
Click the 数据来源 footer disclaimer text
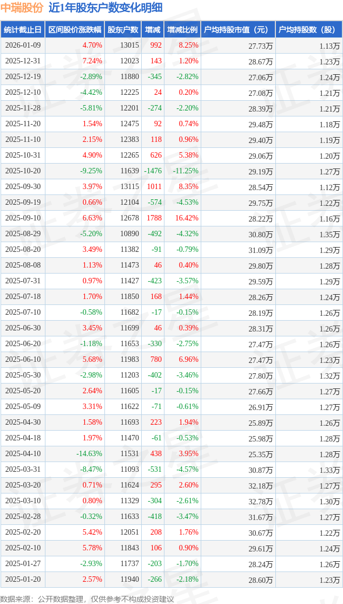87,599
